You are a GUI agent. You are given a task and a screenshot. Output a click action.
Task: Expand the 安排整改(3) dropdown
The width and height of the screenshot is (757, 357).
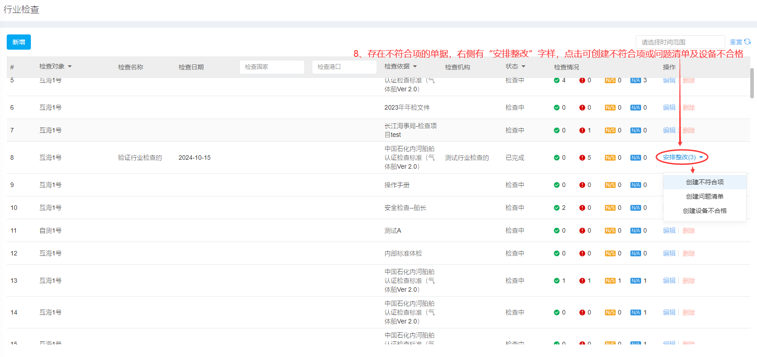(x=682, y=157)
